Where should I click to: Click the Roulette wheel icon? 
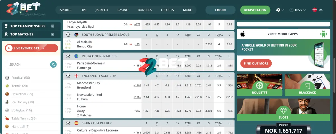click(x=260, y=85)
